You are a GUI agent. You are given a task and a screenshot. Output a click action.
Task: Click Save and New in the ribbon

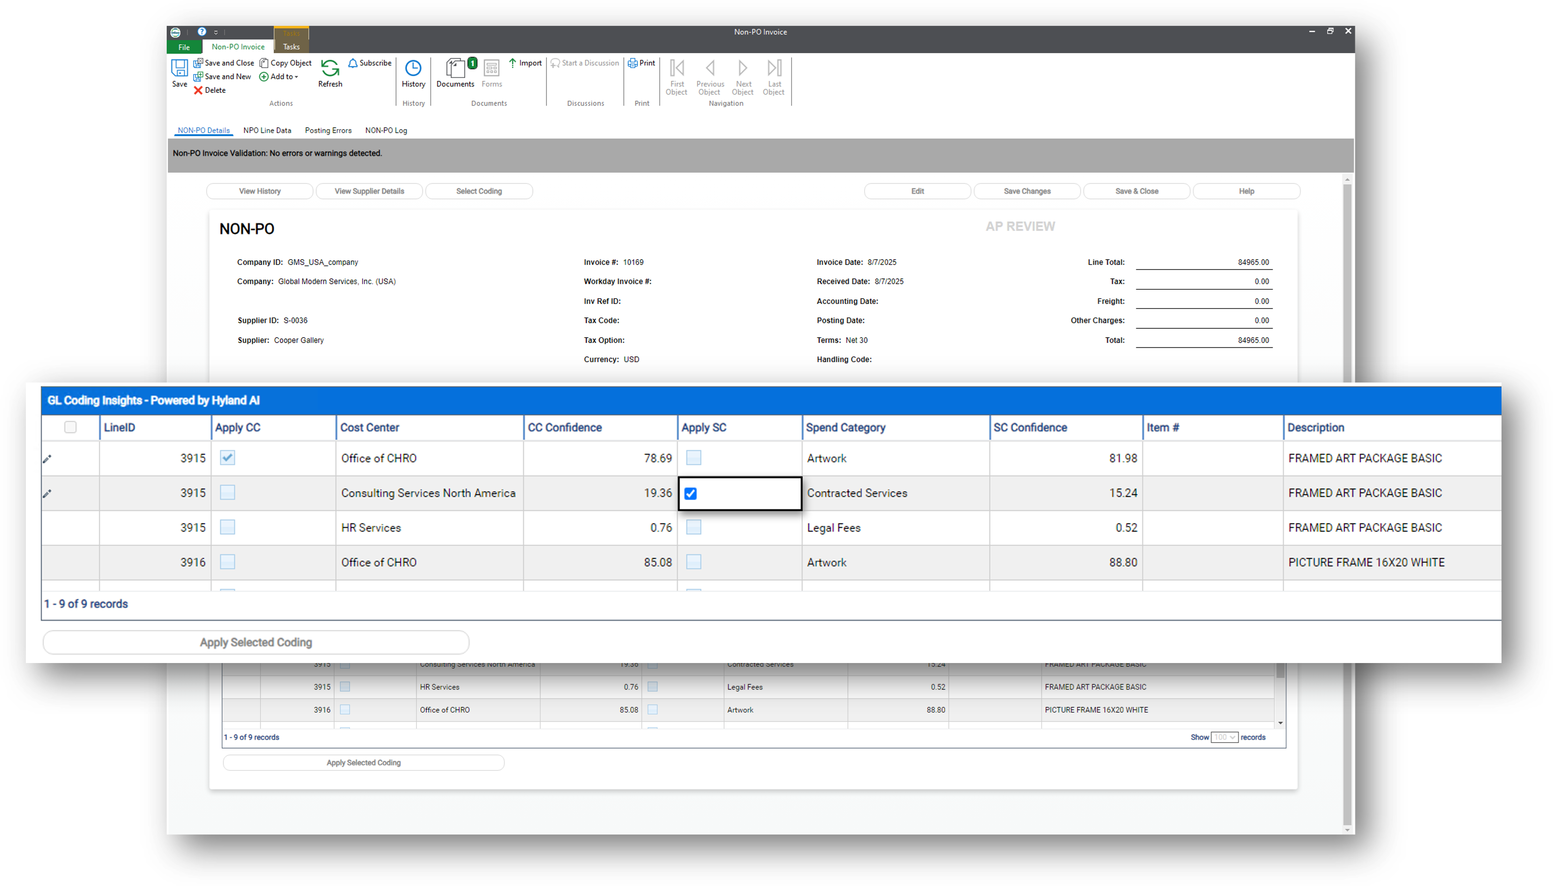coord(223,77)
